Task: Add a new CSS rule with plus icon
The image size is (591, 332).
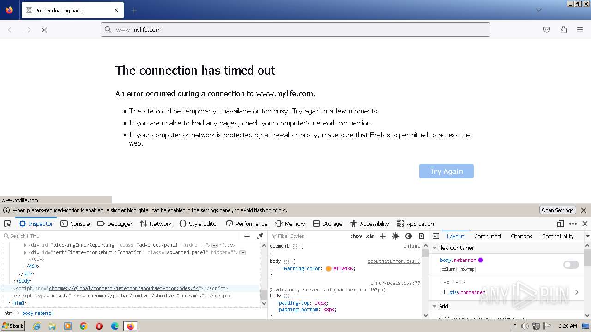Action: pyautogui.click(x=383, y=236)
